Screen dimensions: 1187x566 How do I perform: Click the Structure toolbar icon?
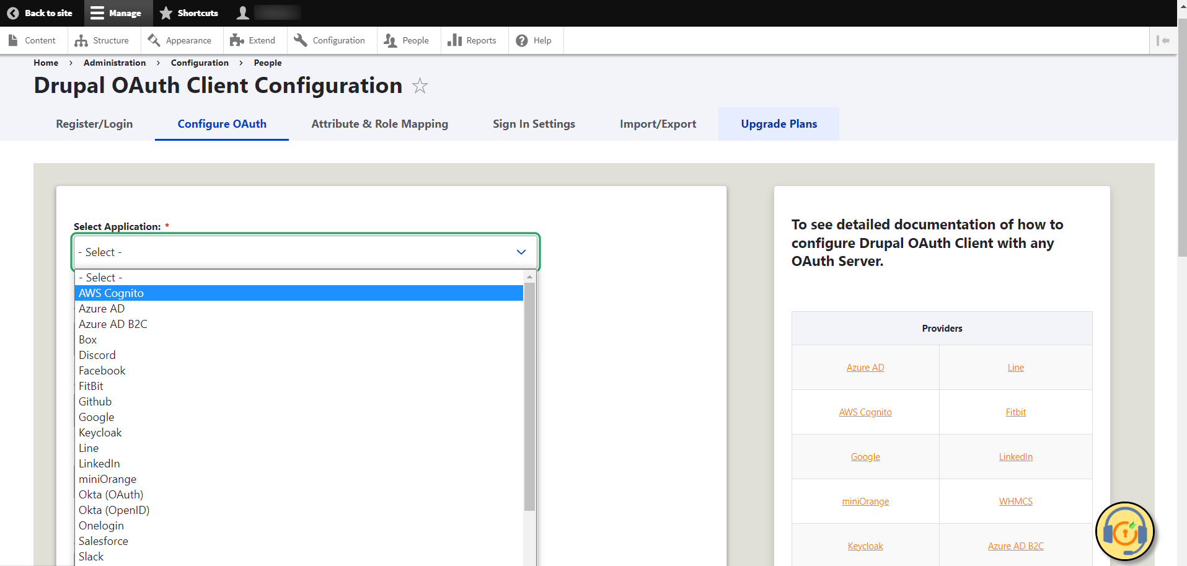(82, 40)
